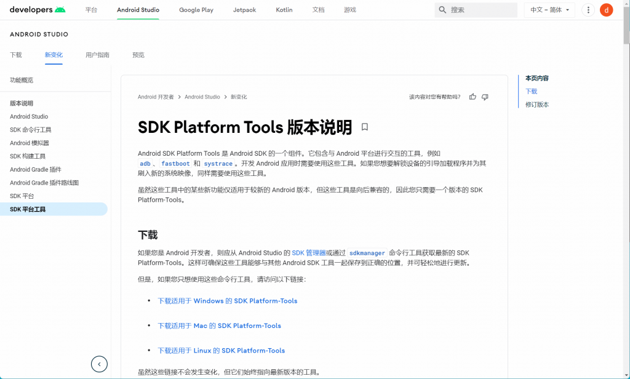Open Android Gradle 插件 in the sidebar

(x=36, y=170)
